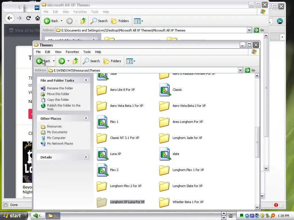
Task: Click Publish this folder to the Web
Action: click(61, 107)
